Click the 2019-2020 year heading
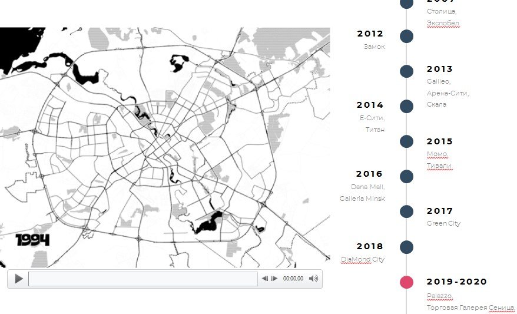517x314 pixels. pos(457,282)
